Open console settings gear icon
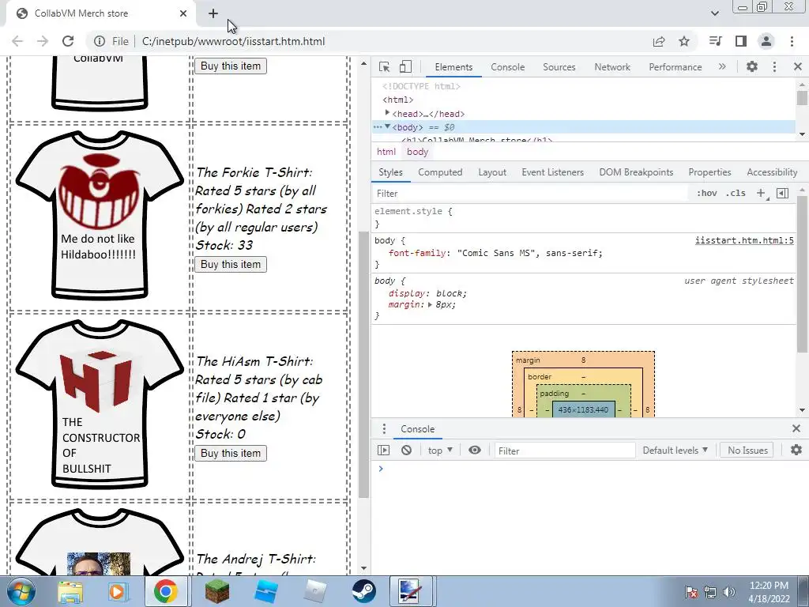Image resolution: width=809 pixels, height=607 pixels. coord(796,450)
